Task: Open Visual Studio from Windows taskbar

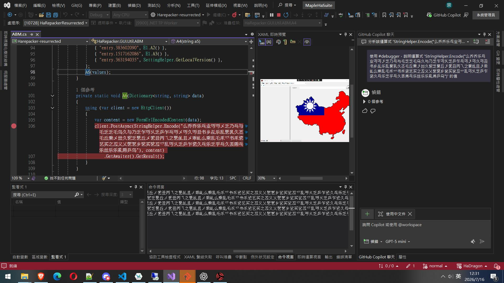Action: click(171, 276)
